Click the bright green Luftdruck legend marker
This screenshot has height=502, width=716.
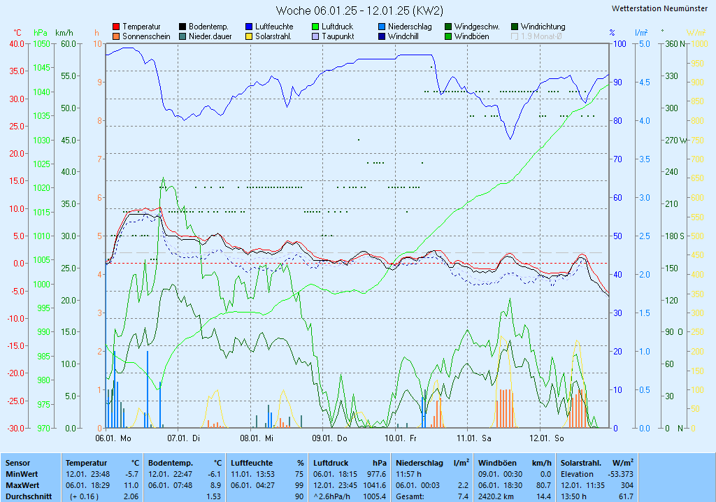coord(315,27)
